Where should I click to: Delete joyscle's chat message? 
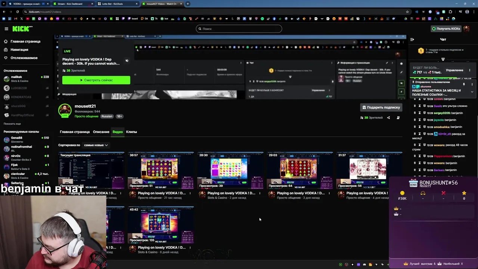pyautogui.click(x=415, y=120)
